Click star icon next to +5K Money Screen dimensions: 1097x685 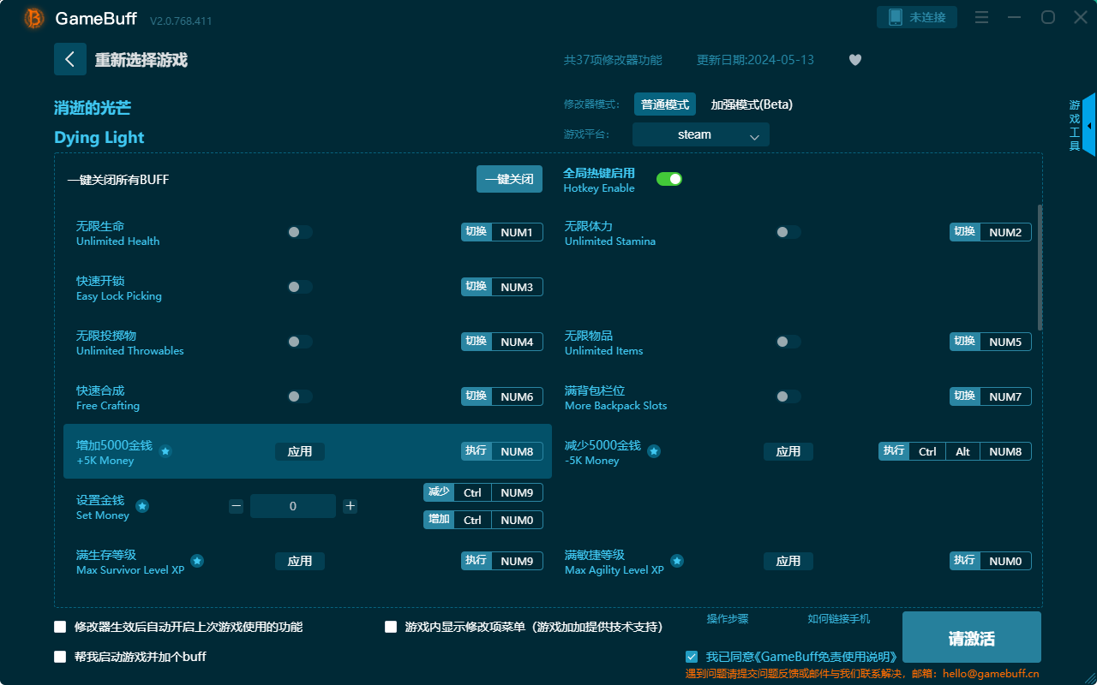[x=165, y=451]
